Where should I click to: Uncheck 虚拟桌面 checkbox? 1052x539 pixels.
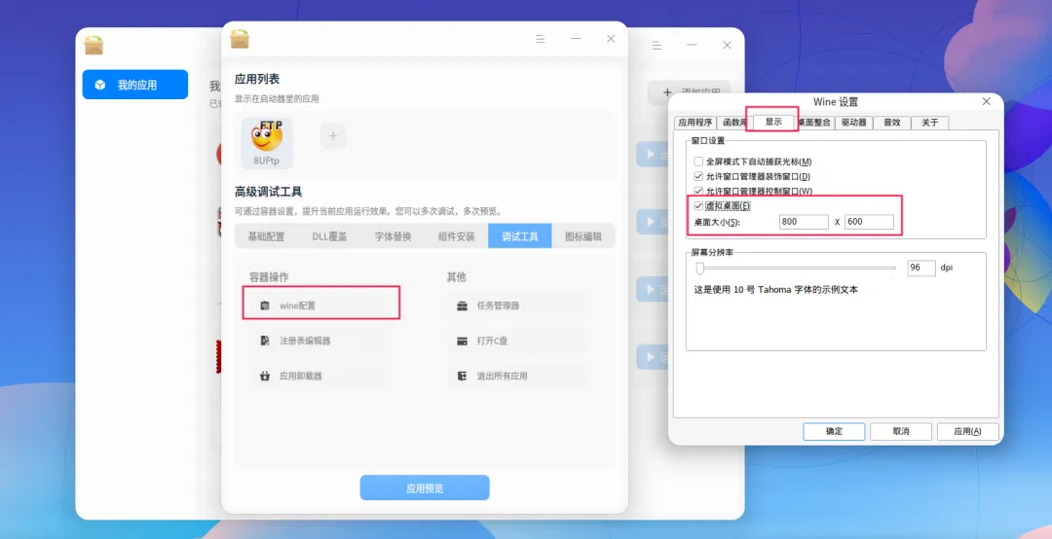[x=698, y=206]
